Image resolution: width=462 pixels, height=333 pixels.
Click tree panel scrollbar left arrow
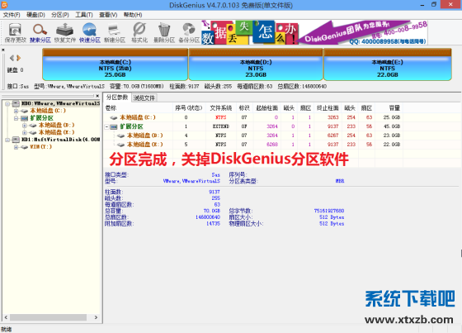[x=6, y=317]
